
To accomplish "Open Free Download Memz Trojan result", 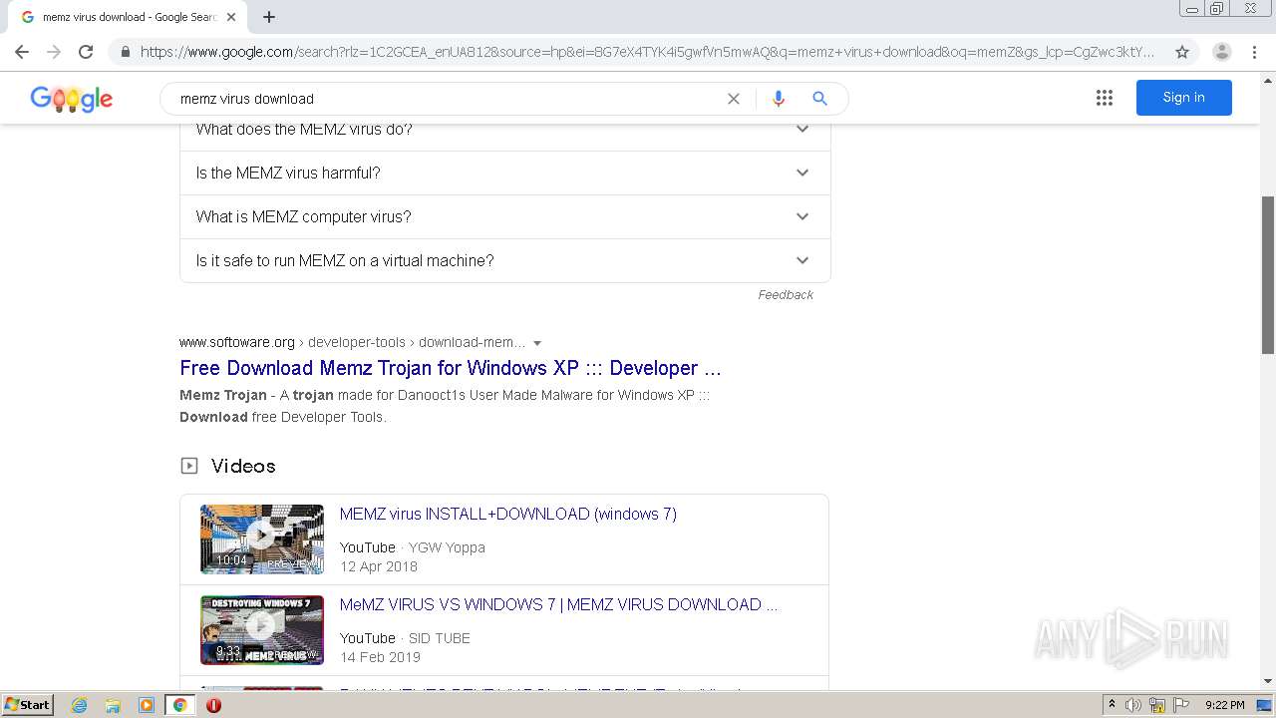I will (451, 368).
